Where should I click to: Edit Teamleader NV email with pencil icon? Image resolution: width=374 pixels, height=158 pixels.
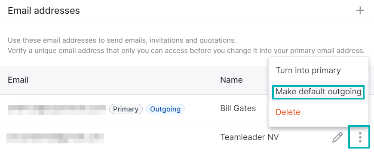pyautogui.click(x=337, y=137)
